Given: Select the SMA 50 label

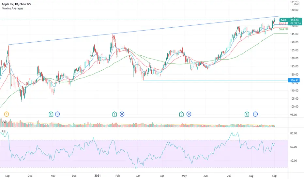Looking at the screenshot, I should (x=283, y=29).
